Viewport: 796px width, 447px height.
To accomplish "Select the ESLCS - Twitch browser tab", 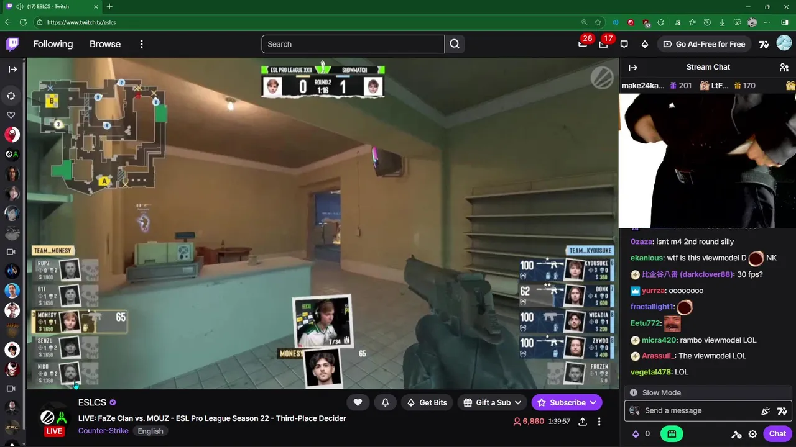I will (53, 6).
